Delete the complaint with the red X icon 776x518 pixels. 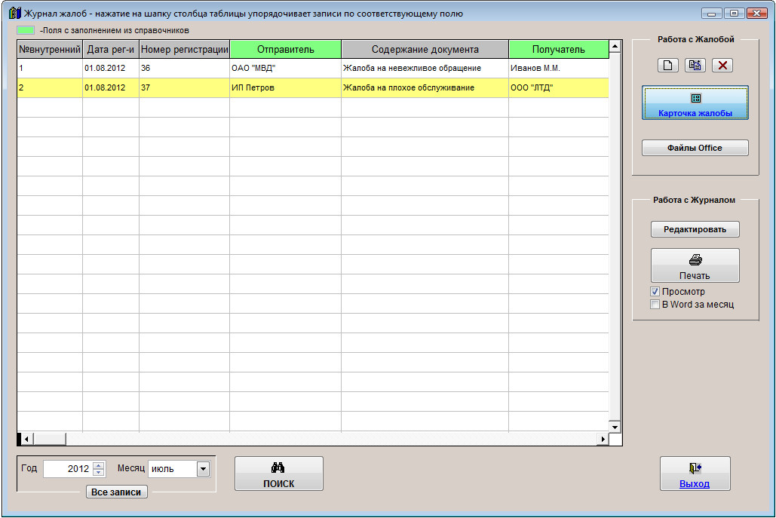coord(722,66)
